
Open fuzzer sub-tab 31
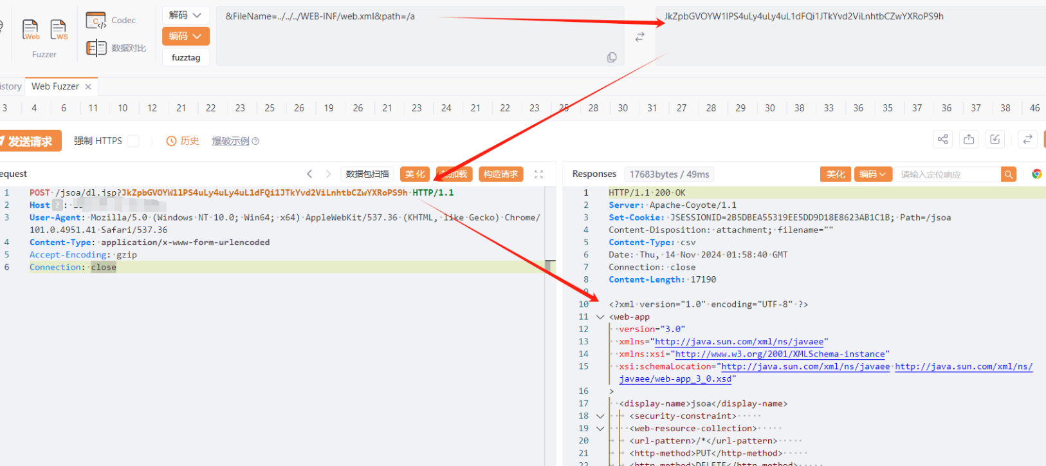pyautogui.click(x=652, y=108)
